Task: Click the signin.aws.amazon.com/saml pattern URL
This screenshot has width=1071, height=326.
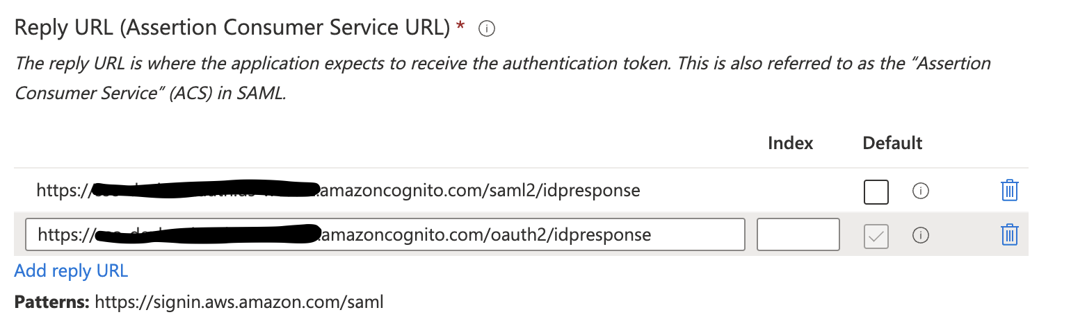Action: coord(239,302)
